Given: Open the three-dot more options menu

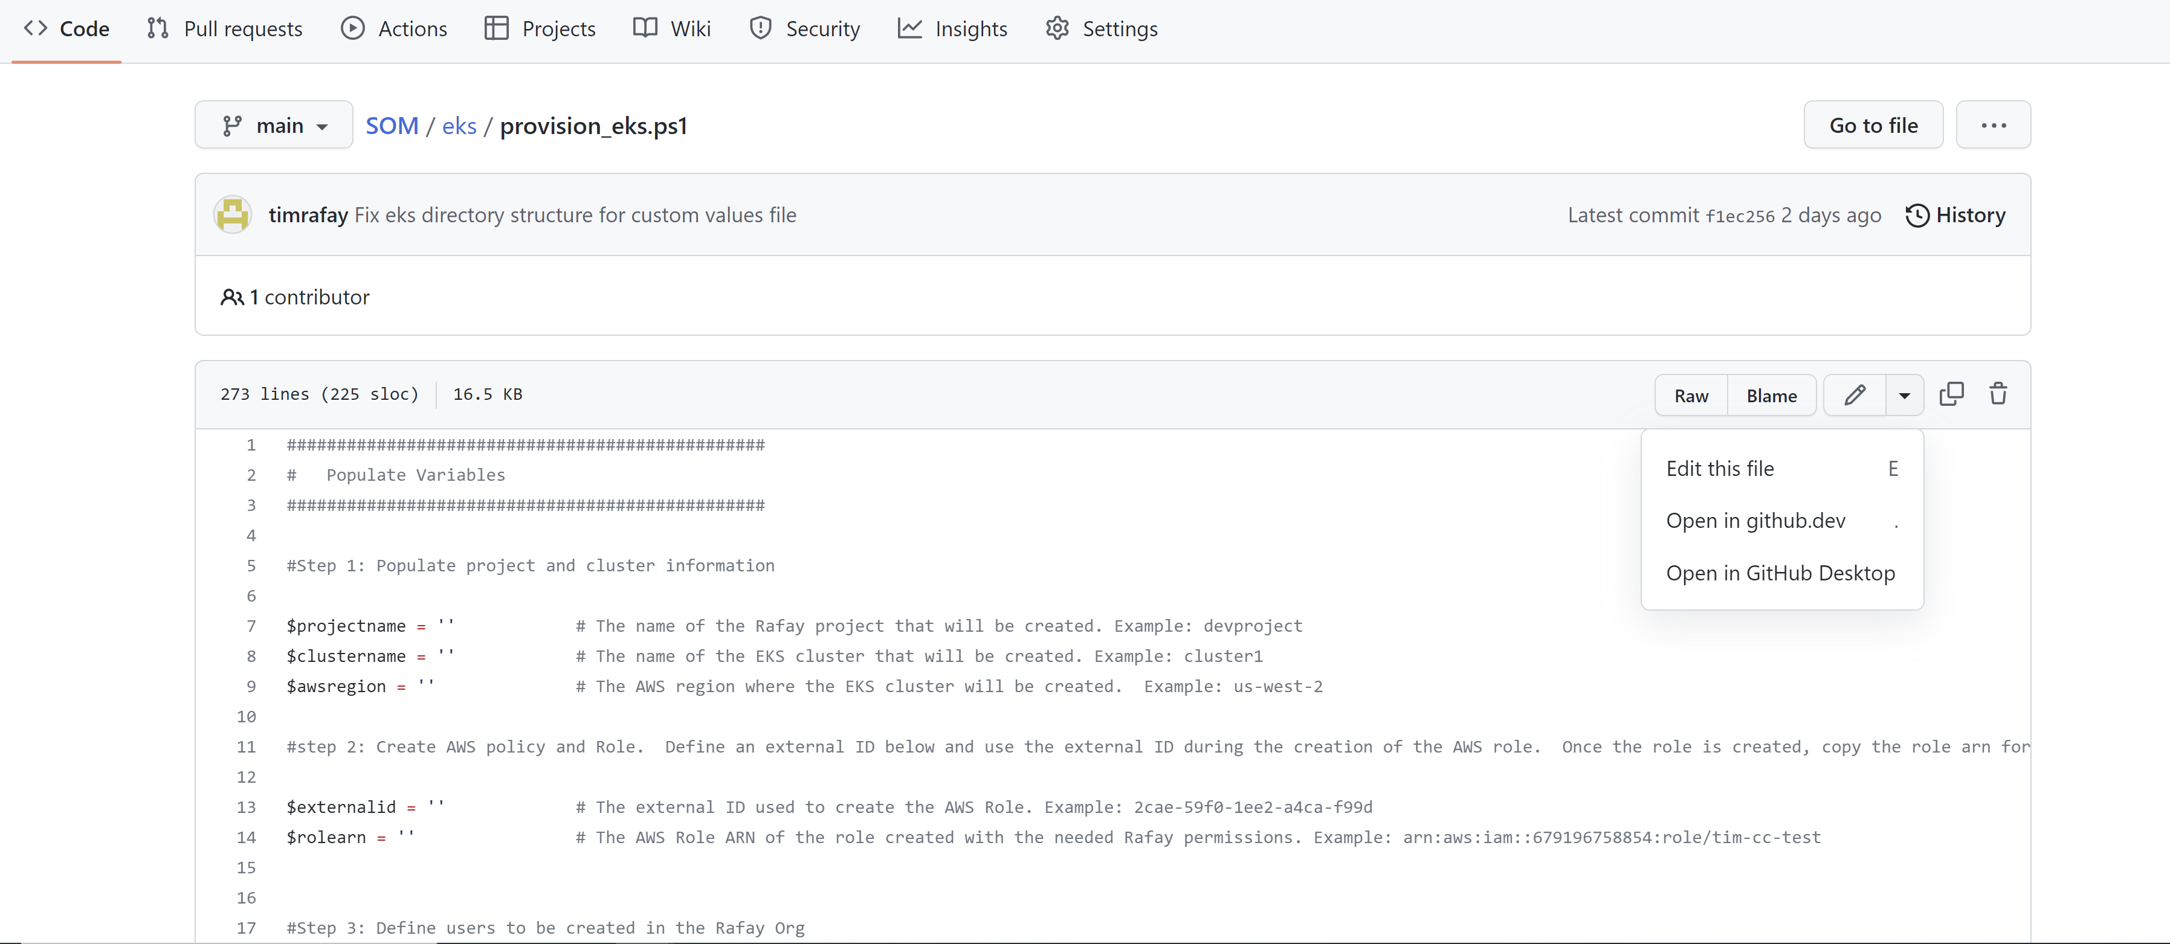Looking at the screenshot, I should [1993, 126].
